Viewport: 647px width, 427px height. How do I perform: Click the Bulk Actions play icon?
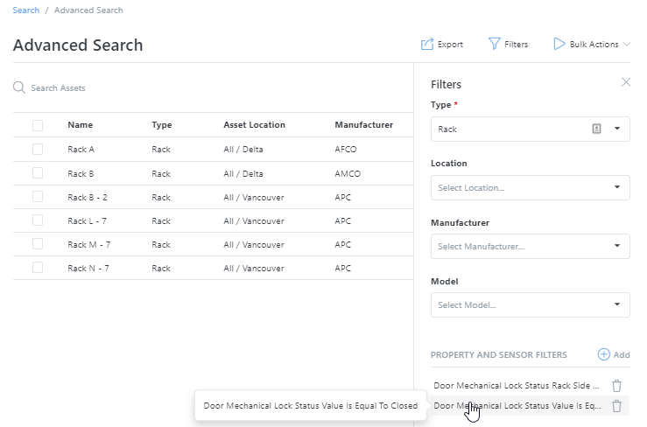(x=559, y=44)
